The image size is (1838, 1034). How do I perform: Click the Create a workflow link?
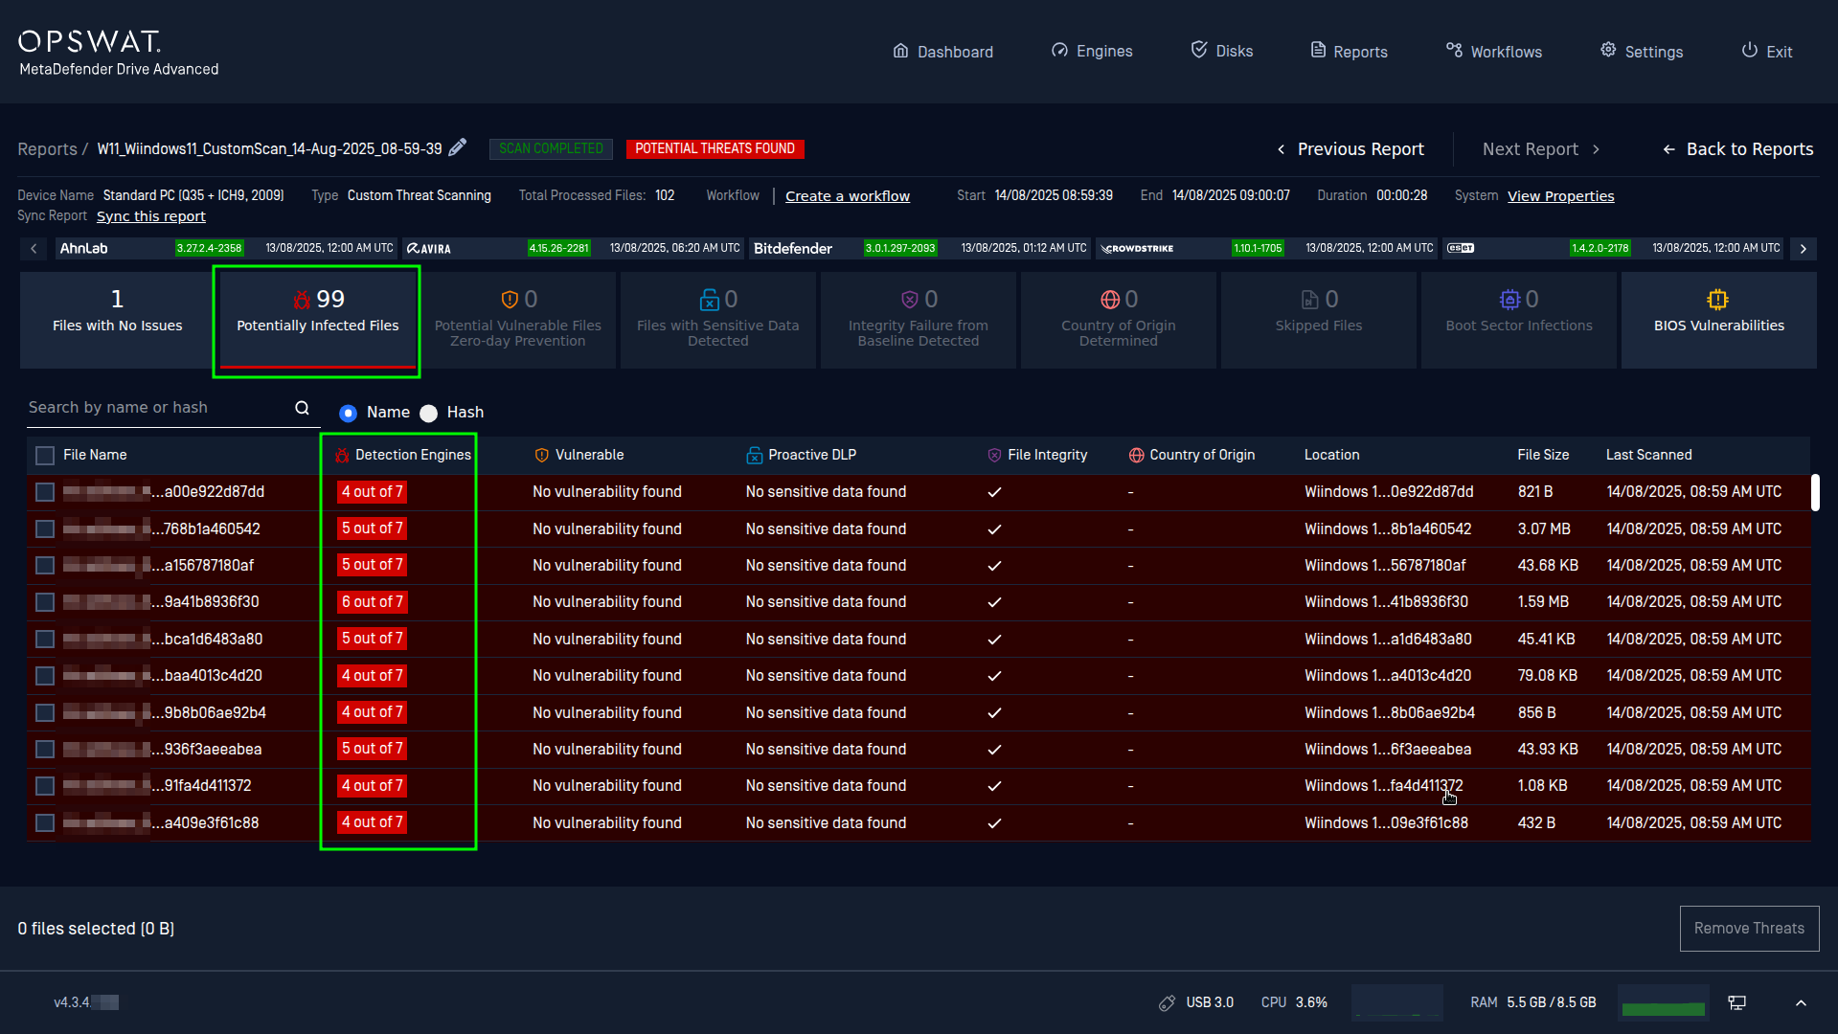point(848,196)
